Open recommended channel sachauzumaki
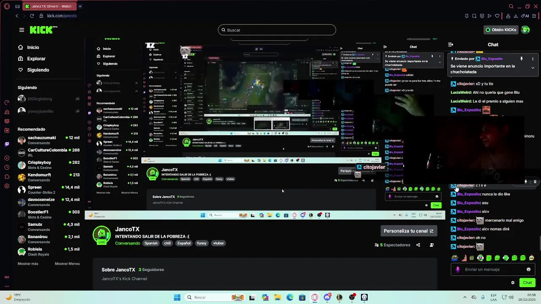 49,140
